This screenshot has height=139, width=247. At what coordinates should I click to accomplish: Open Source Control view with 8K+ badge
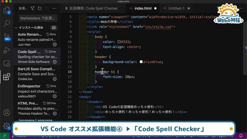pyautogui.click(x=7, y=37)
